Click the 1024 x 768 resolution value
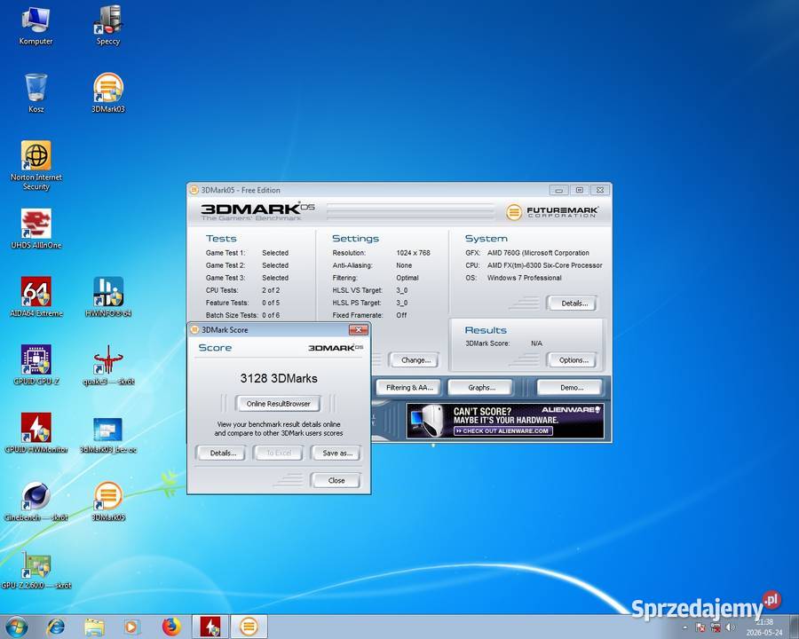The width and height of the screenshot is (799, 639). [x=413, y=253]
